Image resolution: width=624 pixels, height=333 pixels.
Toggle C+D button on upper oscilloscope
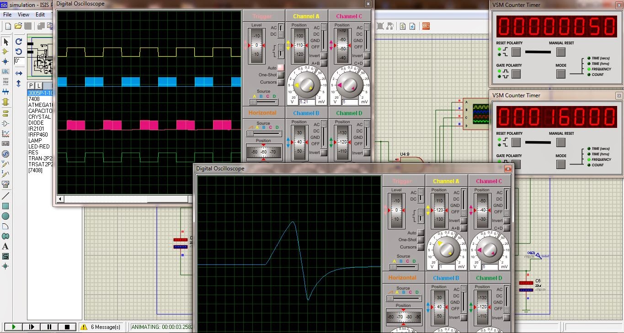pos(367,63)
